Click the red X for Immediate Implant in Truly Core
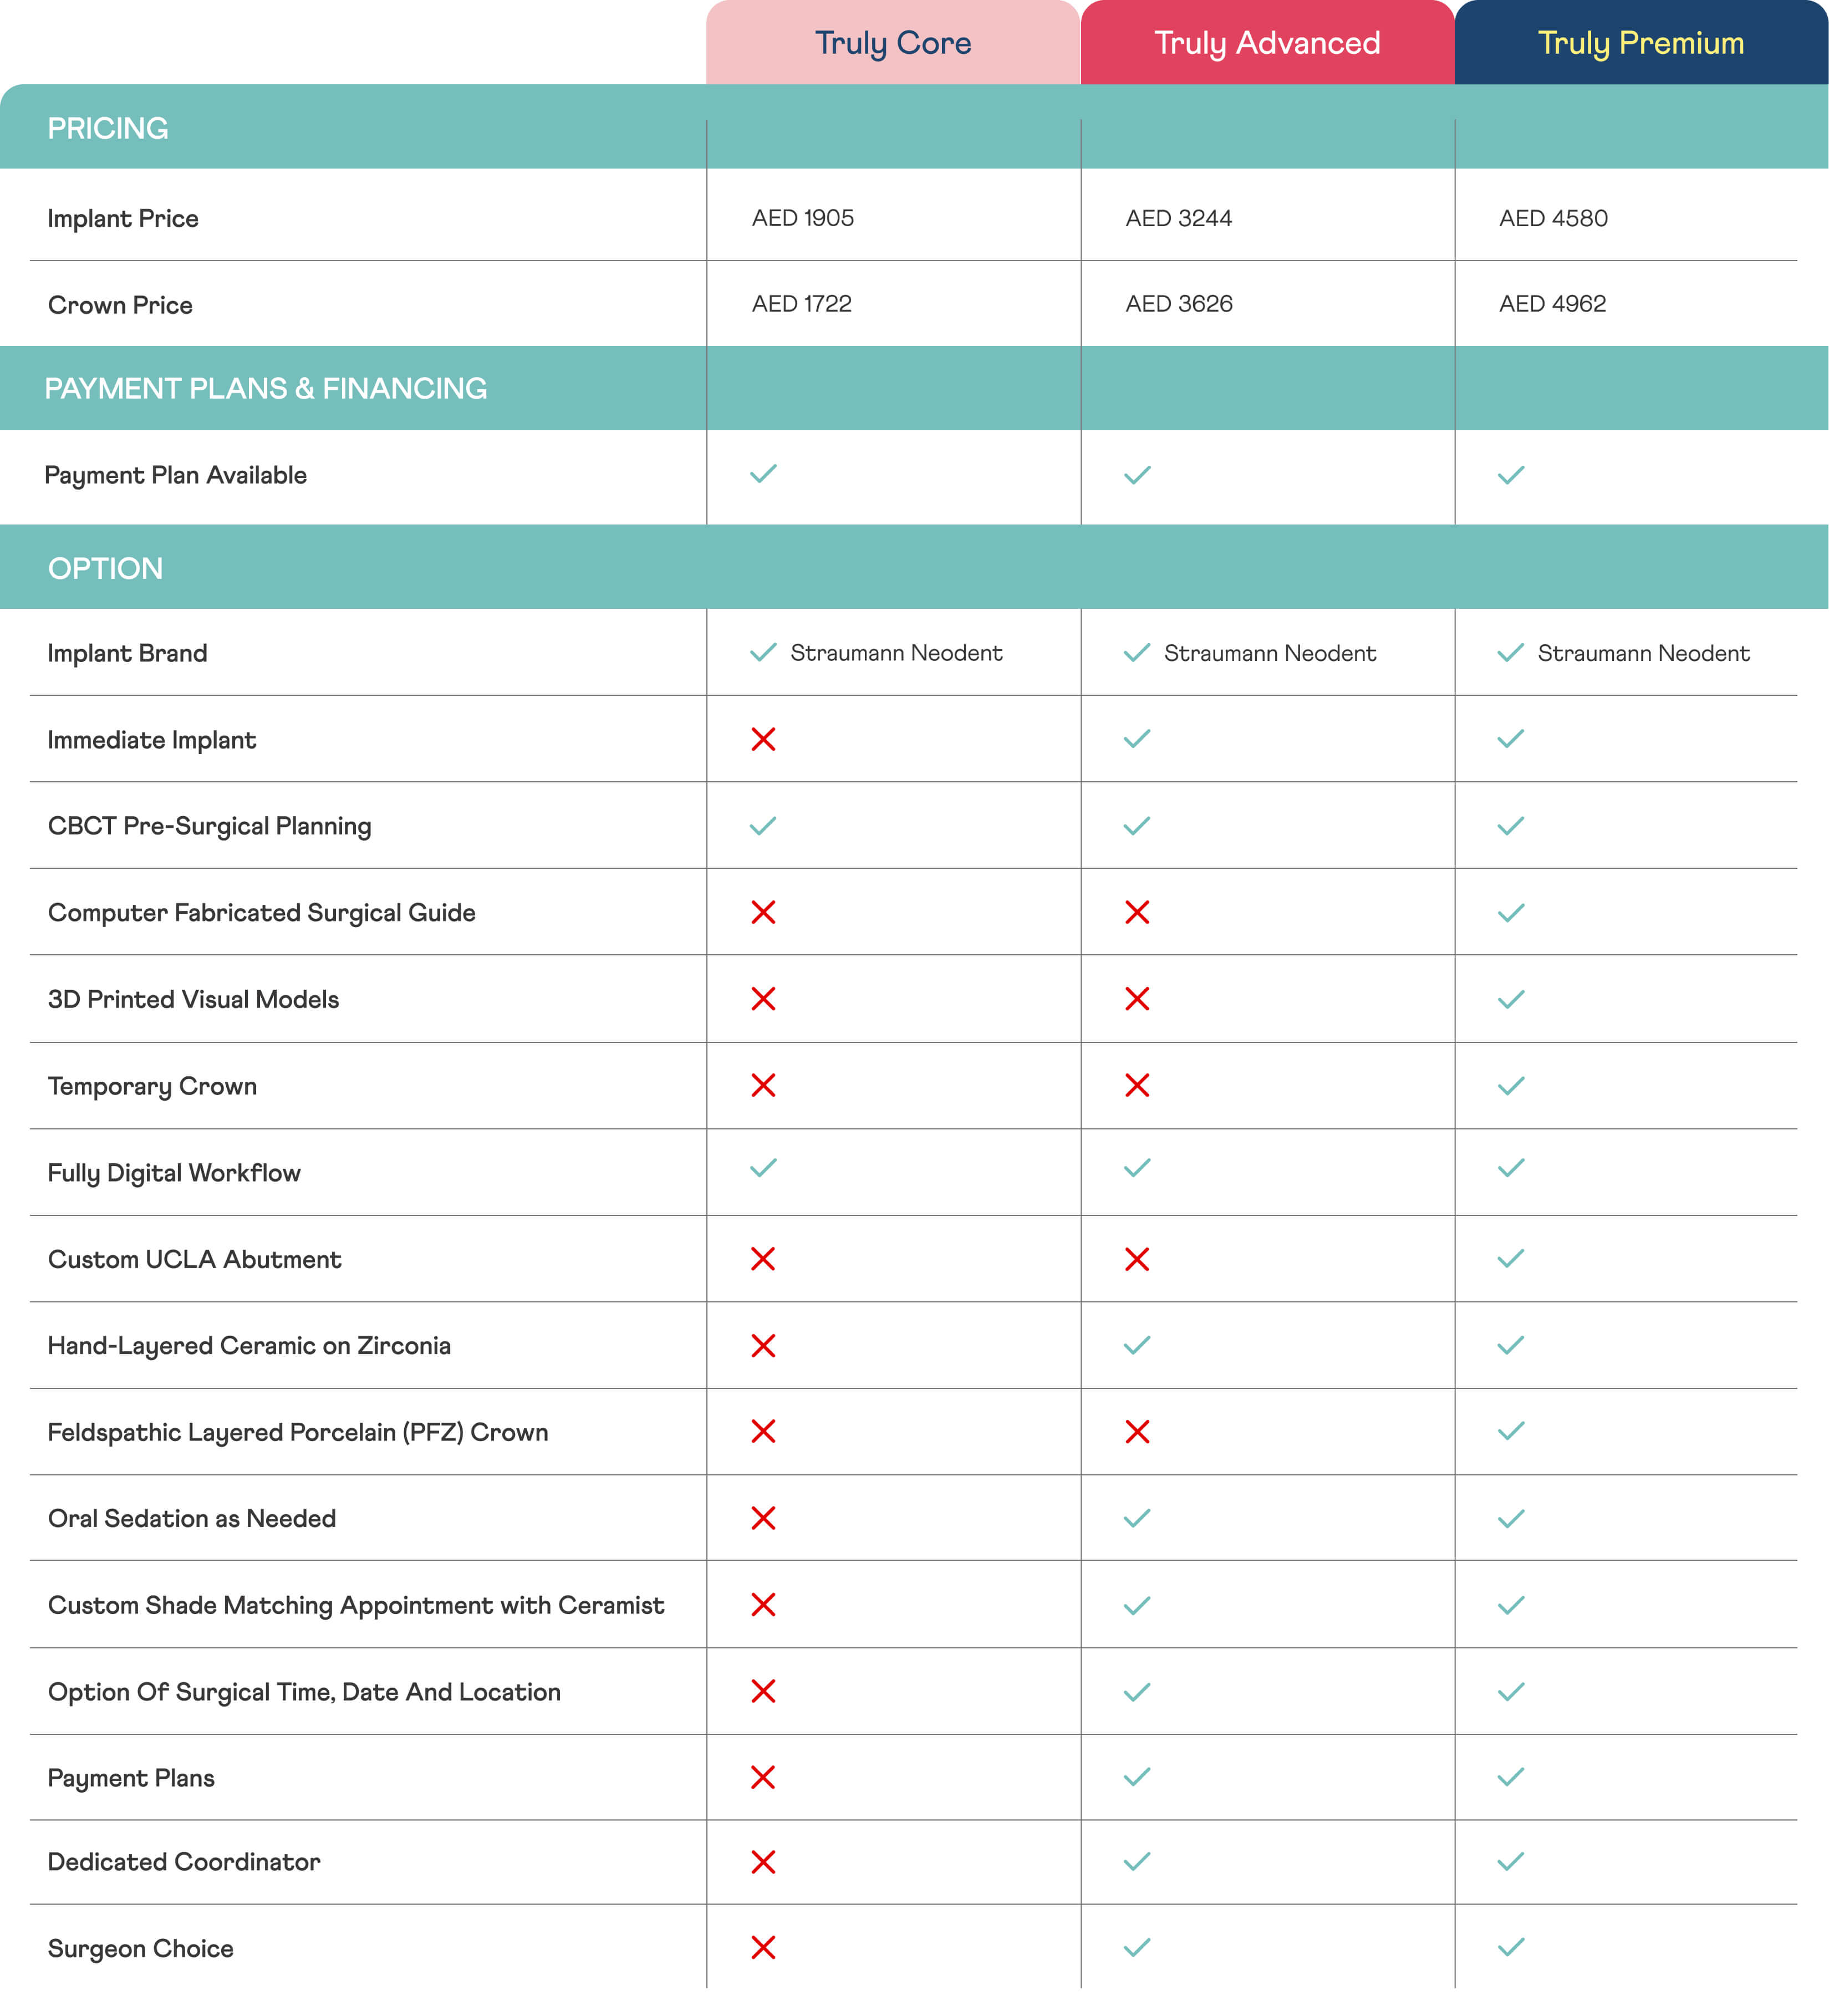 (x=763, y=739)
